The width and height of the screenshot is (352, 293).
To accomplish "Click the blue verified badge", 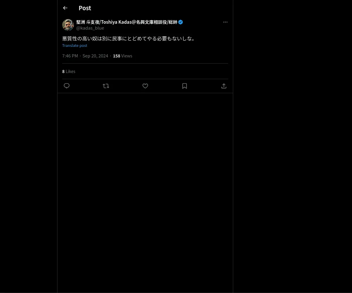I will tap(181, 22).
